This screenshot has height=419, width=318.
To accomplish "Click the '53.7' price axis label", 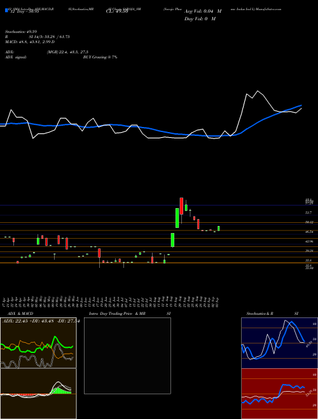I will point(308,213).
